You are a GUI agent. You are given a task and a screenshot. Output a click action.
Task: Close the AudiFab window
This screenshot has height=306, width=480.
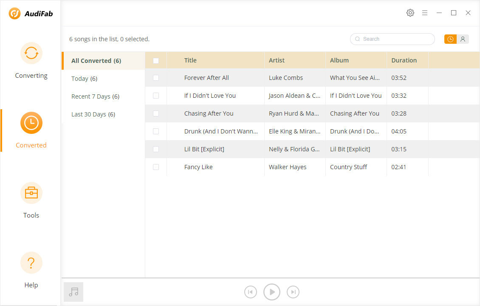click(468, 13)
